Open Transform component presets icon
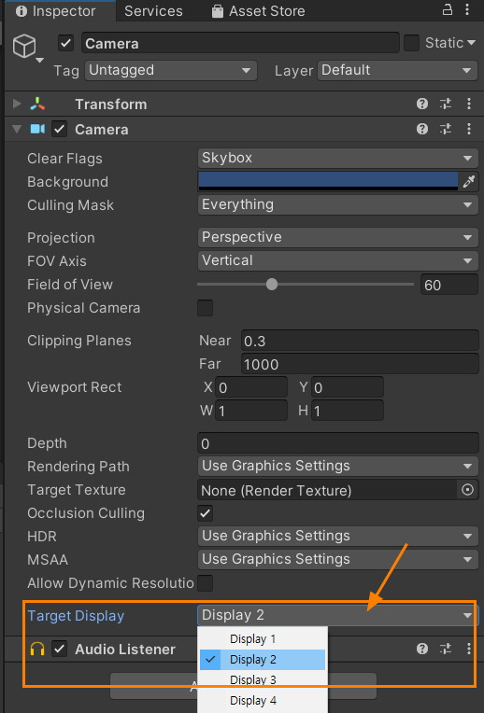484x713 pixels. [446, 105]
